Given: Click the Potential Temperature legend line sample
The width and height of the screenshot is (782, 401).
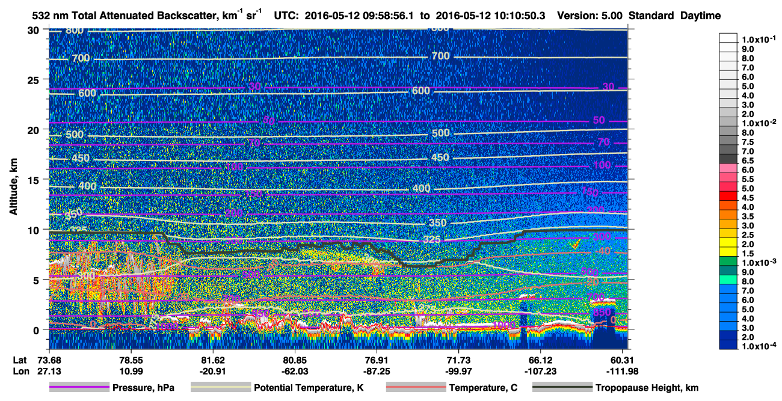Looking at the screenshot, I should click(221, 388).
